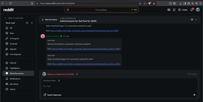
Task: Open site information icon beside the URL
Action: (x=37, y=4)
